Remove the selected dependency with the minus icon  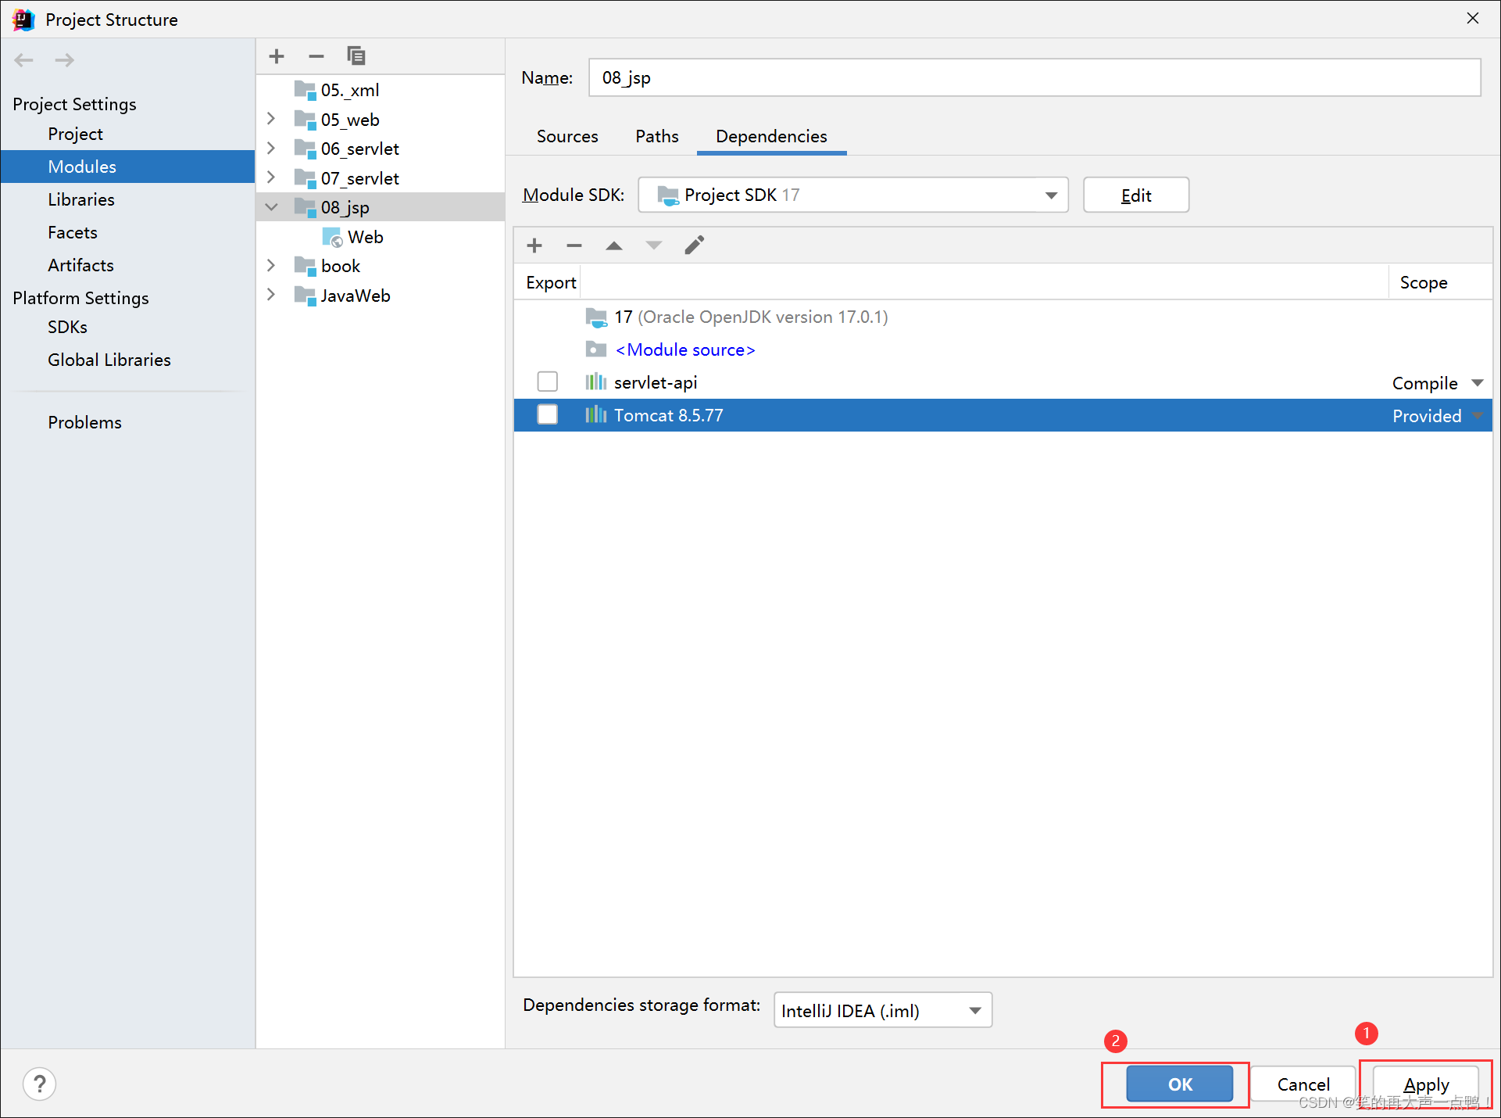tap(574, 245)
